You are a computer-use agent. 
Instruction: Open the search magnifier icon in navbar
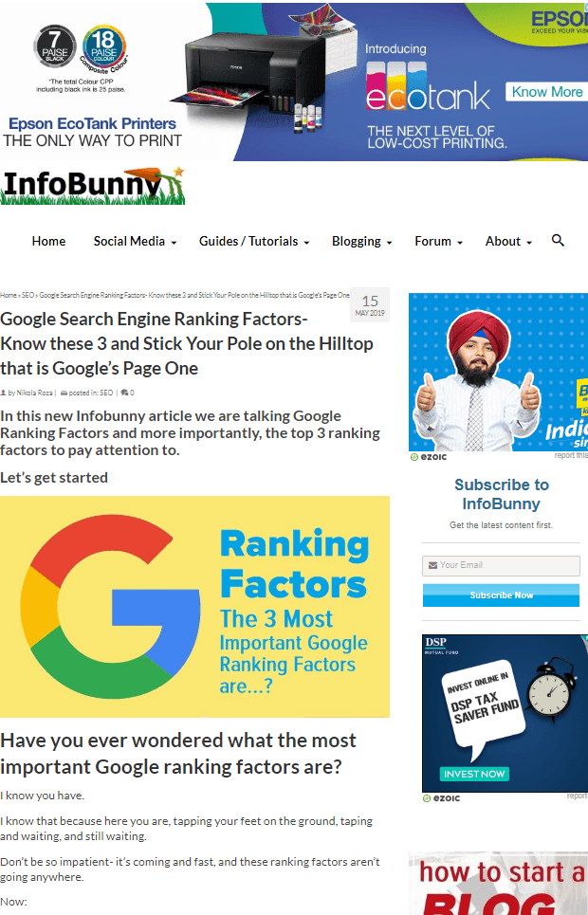[558, 241]
